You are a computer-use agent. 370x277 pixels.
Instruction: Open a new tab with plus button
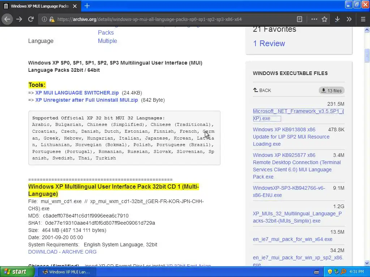pos(87,6)
